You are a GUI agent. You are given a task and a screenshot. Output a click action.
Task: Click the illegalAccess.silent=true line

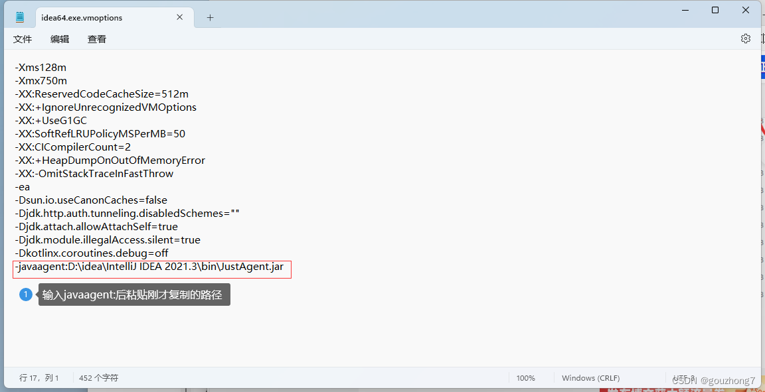pos(108,240)
